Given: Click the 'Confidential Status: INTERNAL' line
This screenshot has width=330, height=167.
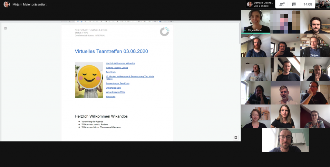Looking at the screenshot, I should (90, 35).
